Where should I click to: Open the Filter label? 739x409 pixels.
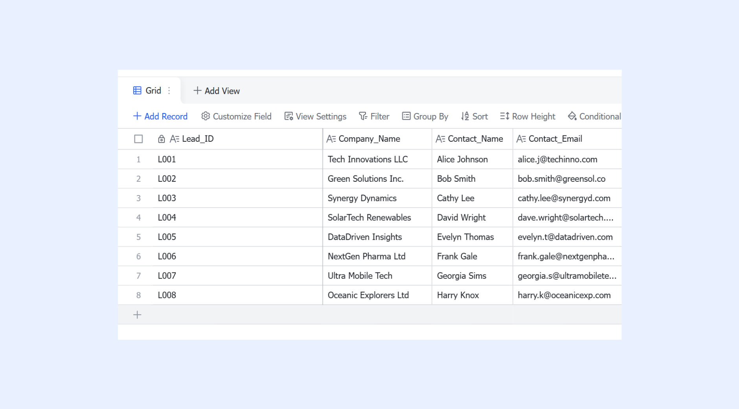(380, 117)
